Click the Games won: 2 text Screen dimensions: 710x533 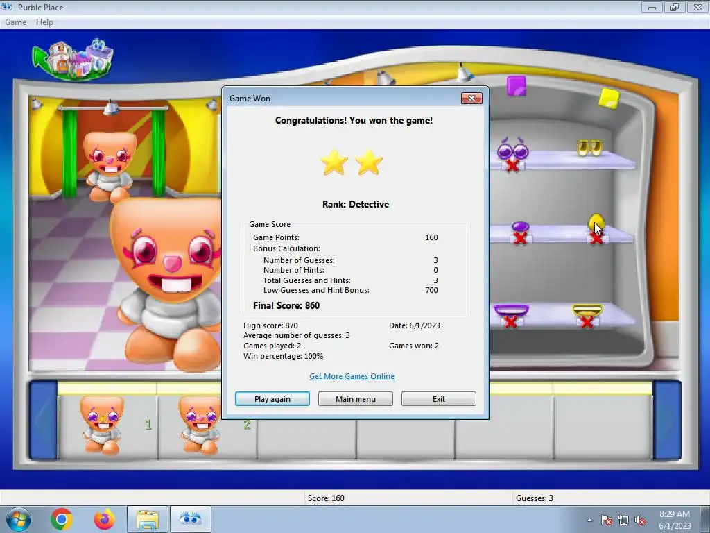[x=414, y=346]
